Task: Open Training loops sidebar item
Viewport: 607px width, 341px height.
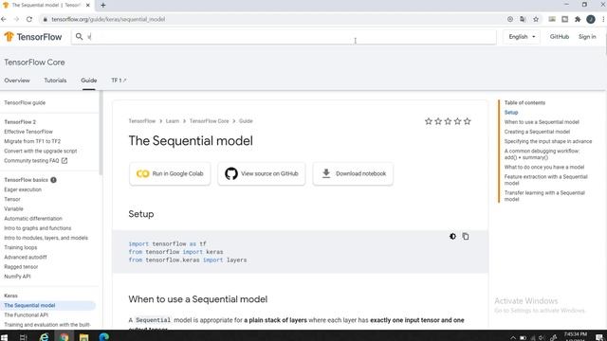Action: (21, 247)
